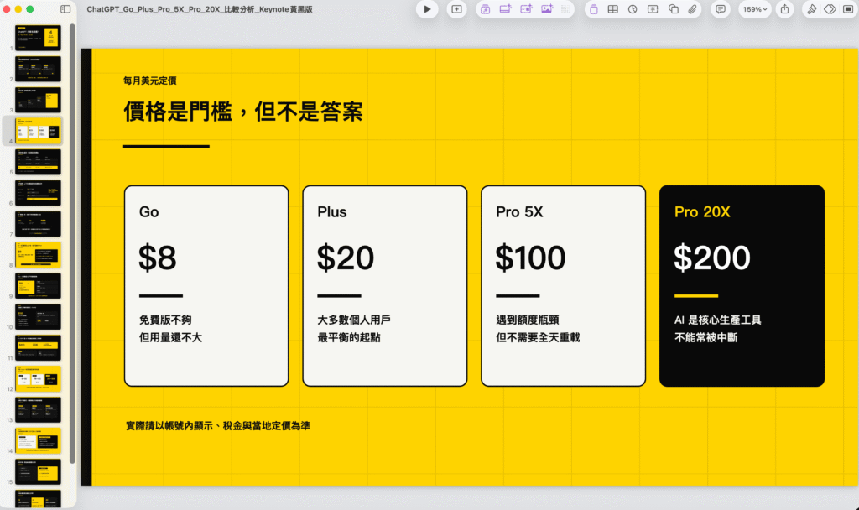The height and width of the screenshot is (510, 859).
Task: Select the text 但不需要全天重載
Action: [x=538, y=337]
